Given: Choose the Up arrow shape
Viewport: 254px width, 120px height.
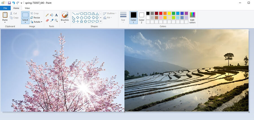Looking at the screenshot, I should click(x=97, y=17).
